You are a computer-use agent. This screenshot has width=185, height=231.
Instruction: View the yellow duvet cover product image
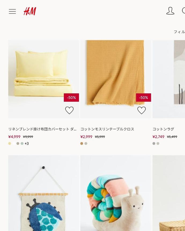point(43,79)
